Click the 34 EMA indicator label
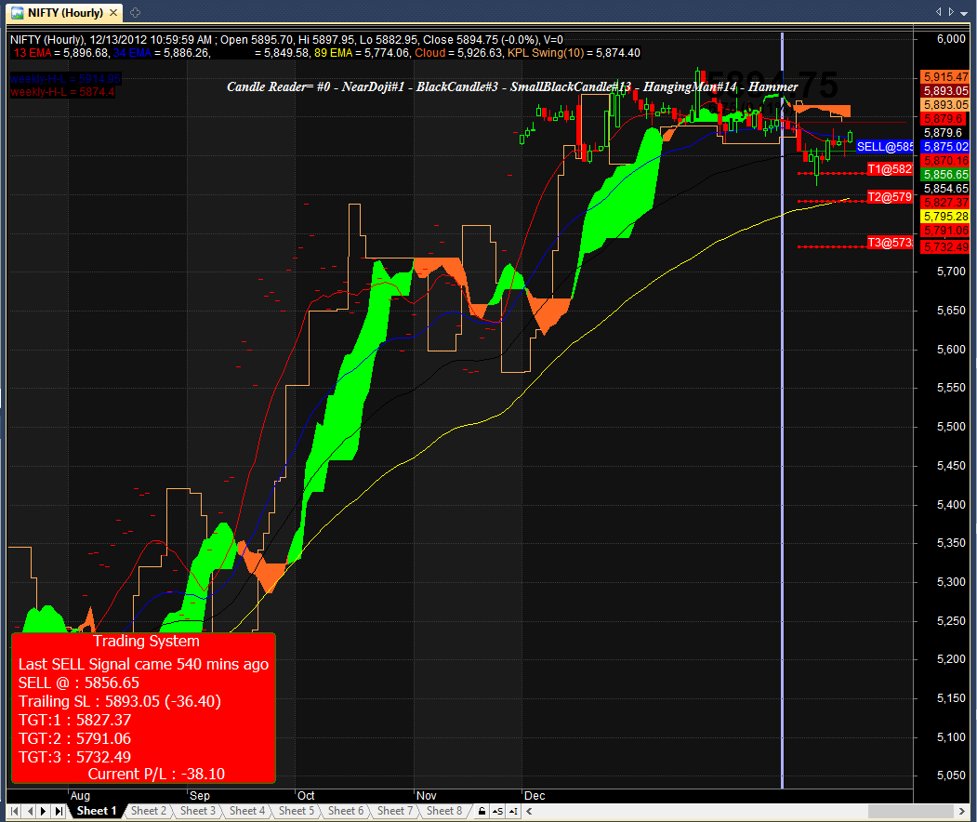 132,53
